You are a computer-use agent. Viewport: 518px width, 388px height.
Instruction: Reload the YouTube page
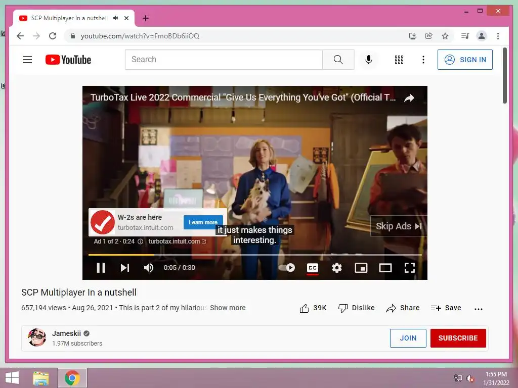(53, 36)
